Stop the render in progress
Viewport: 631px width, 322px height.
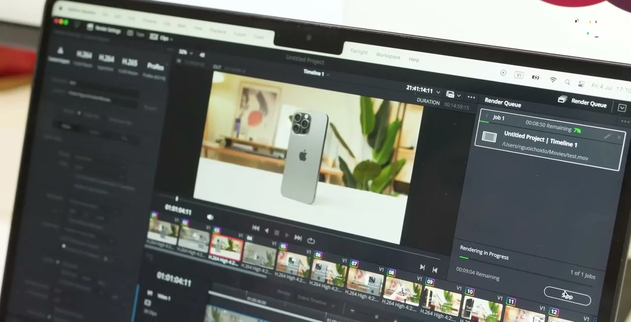click(567, 296)
